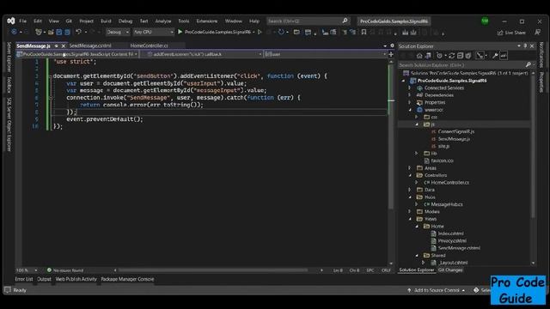Collapse the Views folder node

click(x=410, y=219)
